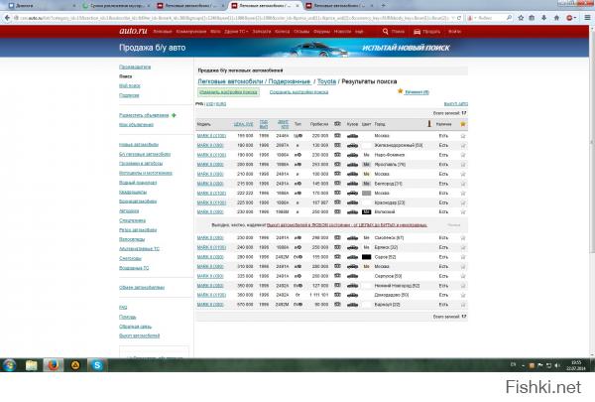Open the Отзывы menu item
This screenshot has width=595, height=402.
tap(301, 32)
